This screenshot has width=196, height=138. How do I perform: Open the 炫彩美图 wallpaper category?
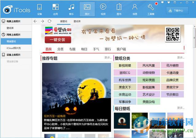click(149, 80)
